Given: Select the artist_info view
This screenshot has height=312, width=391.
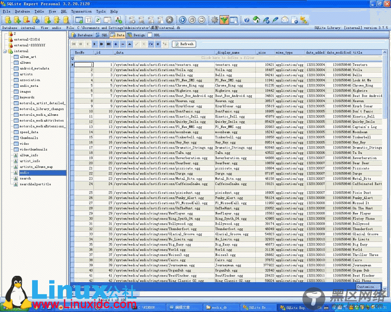Looking at the screenshot, I should (30, 161).
